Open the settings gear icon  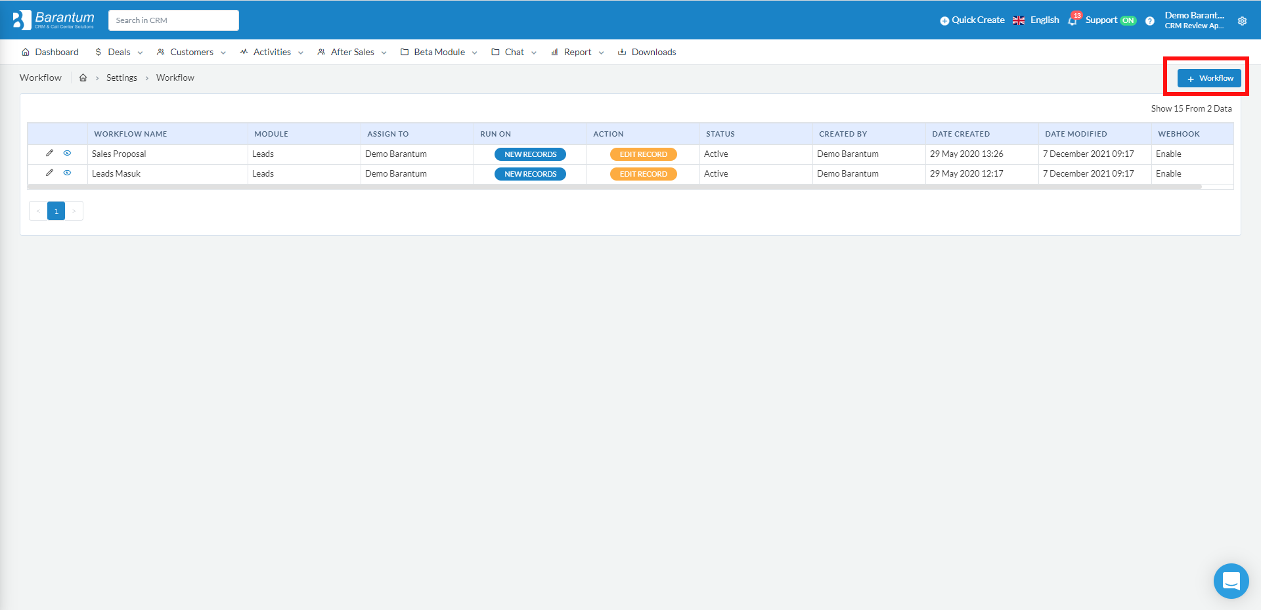[1242, 21]
